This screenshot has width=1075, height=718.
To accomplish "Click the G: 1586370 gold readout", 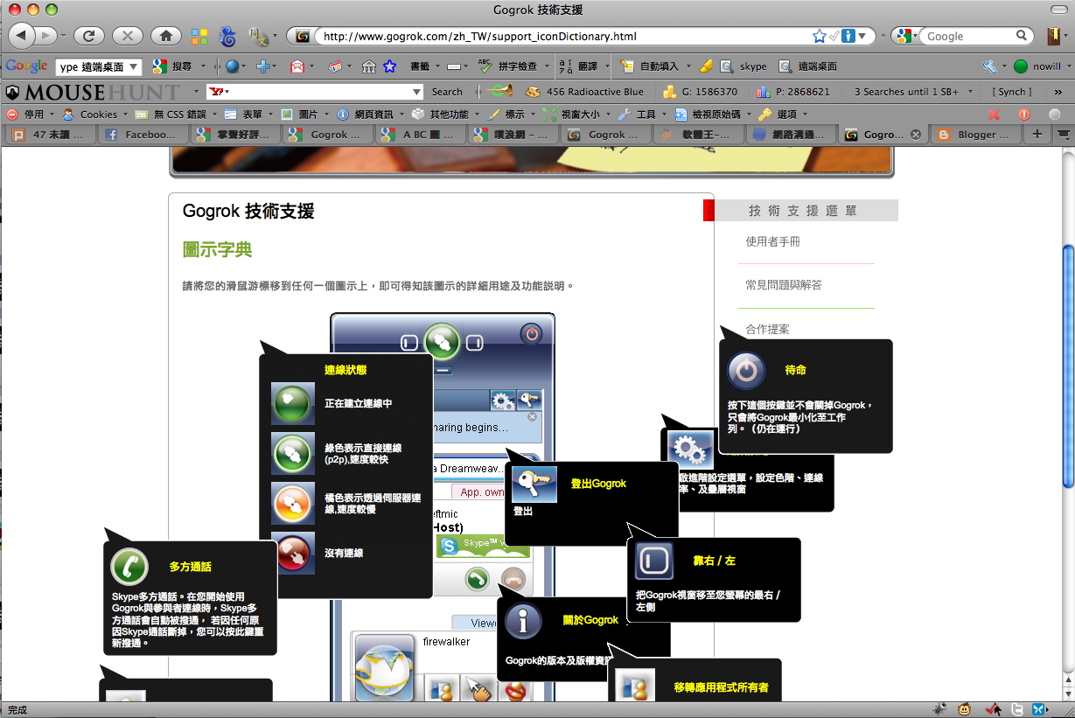I will (x=700, y=91).
